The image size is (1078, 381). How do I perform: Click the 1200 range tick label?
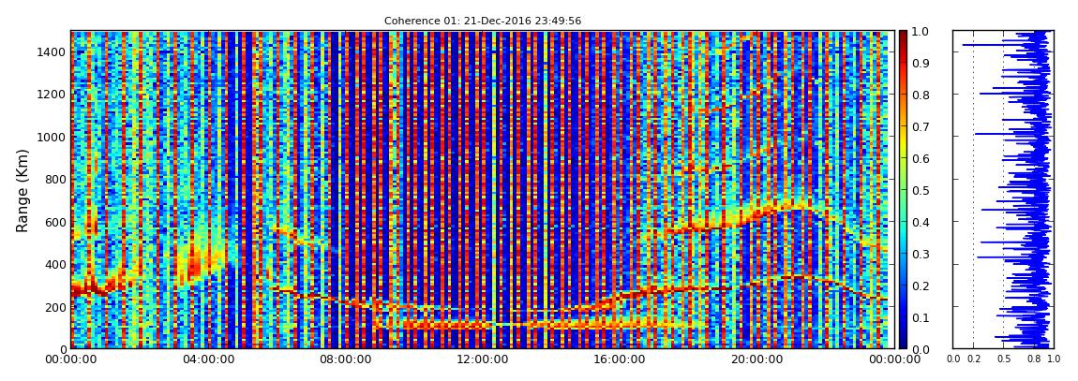tap(52, 95)
